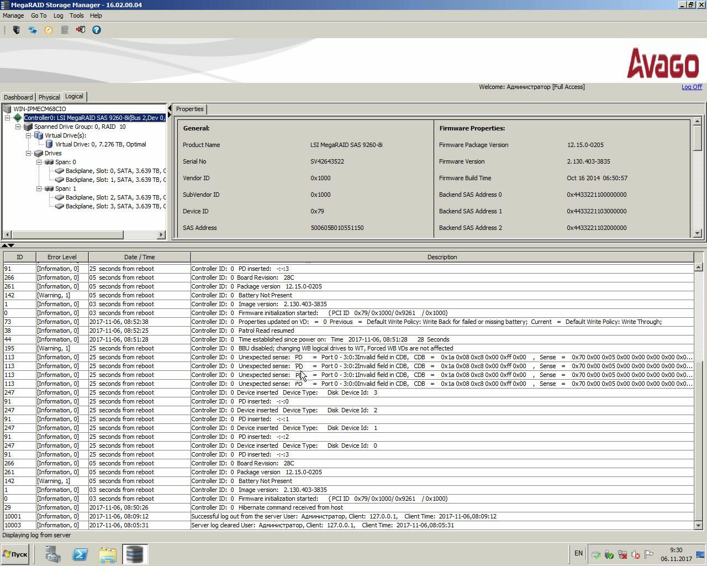Open Server Manager from the taskbar

(53, 554)
